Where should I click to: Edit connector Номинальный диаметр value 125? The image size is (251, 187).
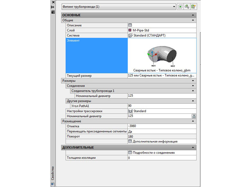coord(162,96)
